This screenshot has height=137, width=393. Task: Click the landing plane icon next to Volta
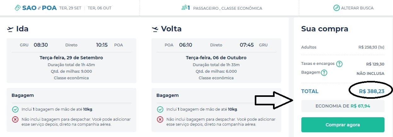[x=155, y=29]
